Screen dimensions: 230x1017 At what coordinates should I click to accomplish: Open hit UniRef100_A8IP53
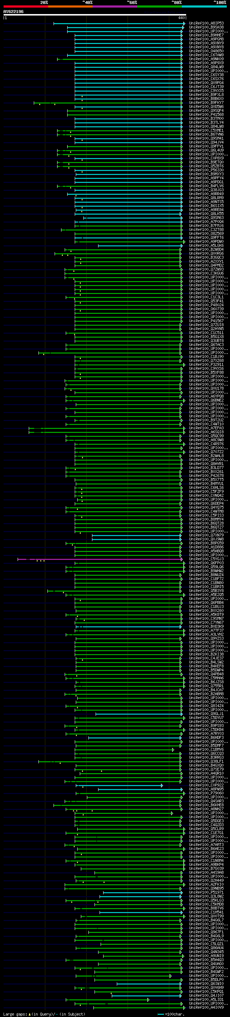pyautogui.click(x=206, y=24)
